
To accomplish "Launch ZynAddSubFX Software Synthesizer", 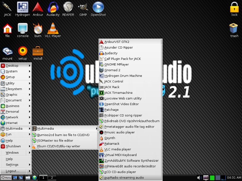I will coord(131,161).
